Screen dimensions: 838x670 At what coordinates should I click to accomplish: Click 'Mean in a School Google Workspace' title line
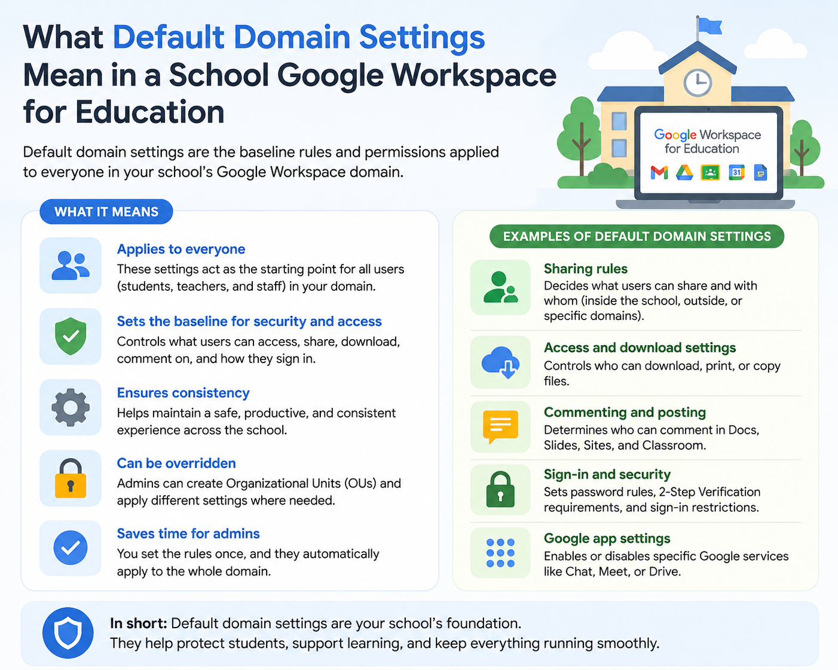(x=290, y=75)
